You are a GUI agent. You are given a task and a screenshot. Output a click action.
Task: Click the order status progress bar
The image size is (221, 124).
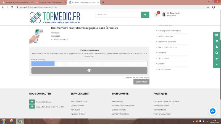pyautogui.click(x=89, y=64)
